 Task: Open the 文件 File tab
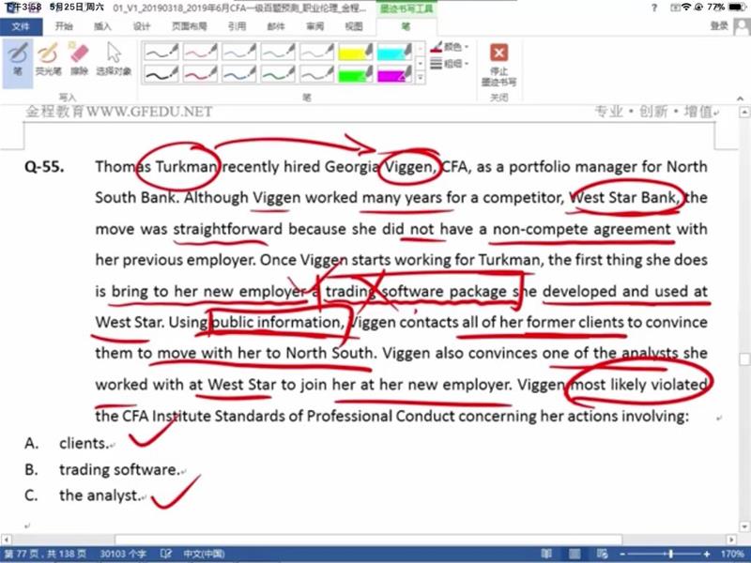21,26
